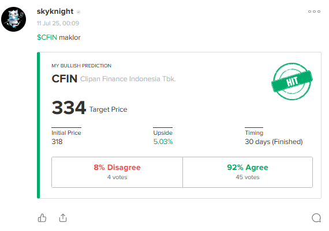Vote 92% Agree on prediction
Image resolution: width=329 pixels, height=231 pixels.
(248, 172)
